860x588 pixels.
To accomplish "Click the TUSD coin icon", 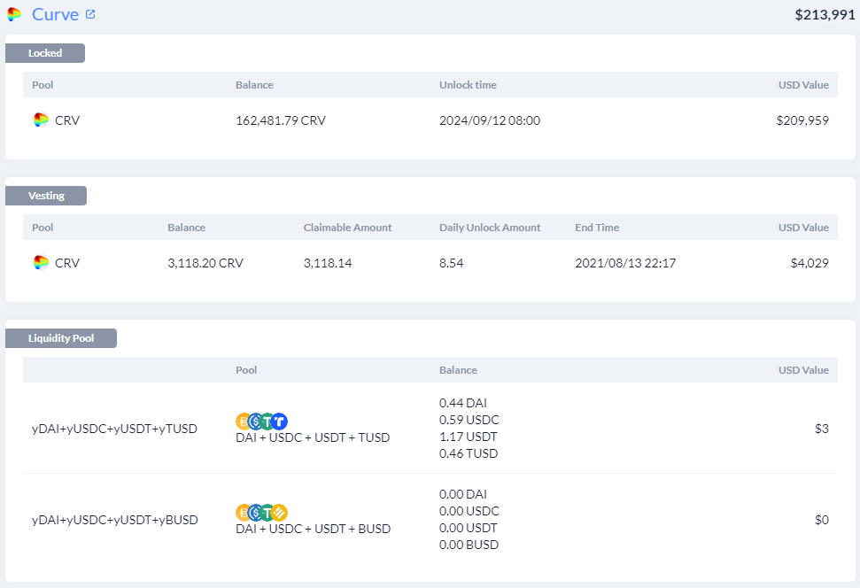I will [x=279, y=422].
